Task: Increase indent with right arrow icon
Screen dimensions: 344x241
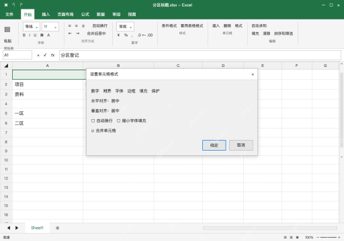Action: point(77,33)
